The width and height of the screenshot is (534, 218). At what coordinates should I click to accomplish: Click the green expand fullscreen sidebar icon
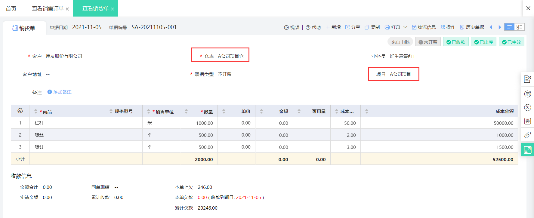527,150
